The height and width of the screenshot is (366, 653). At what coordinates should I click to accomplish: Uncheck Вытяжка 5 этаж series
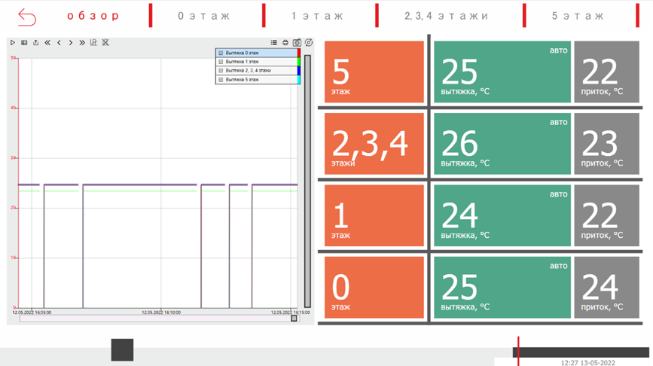(221, 79)
